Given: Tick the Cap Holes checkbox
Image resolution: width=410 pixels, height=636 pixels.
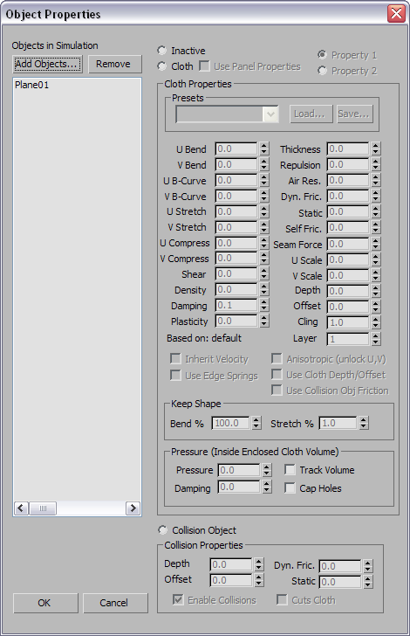Looking at the screenshot, I should click(290, 488).
